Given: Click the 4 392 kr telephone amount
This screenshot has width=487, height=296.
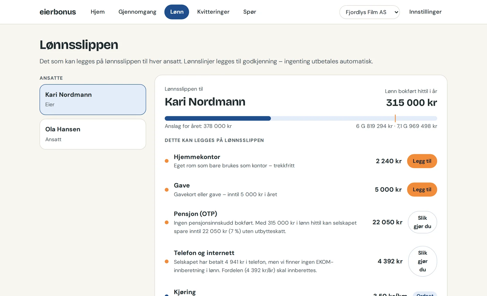Looking at the screenshot, I should click(x=390, y=261).
